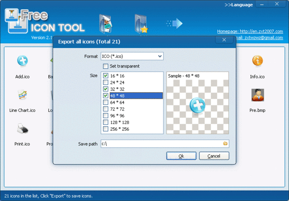Click the Print.ico file name label
The height and width of the screenshot is (201, 289).
[x=22, y=144]
